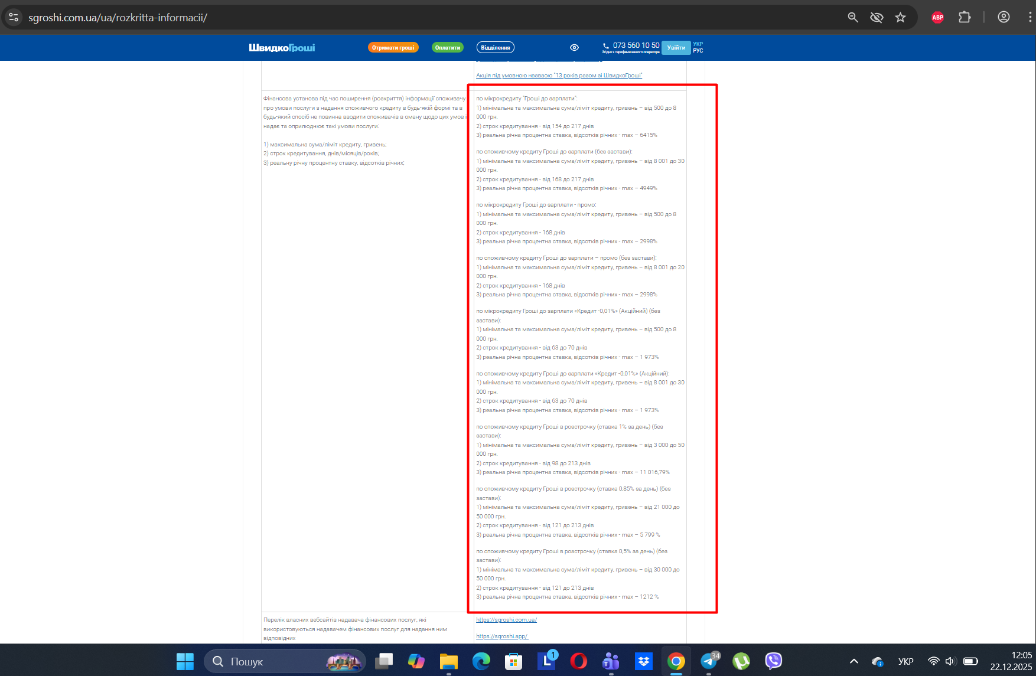Viewport: 1036px width, 676px height.
Task: Open Telegram from the taskbar
Action: pyautogui.click(x=709, y=661)
